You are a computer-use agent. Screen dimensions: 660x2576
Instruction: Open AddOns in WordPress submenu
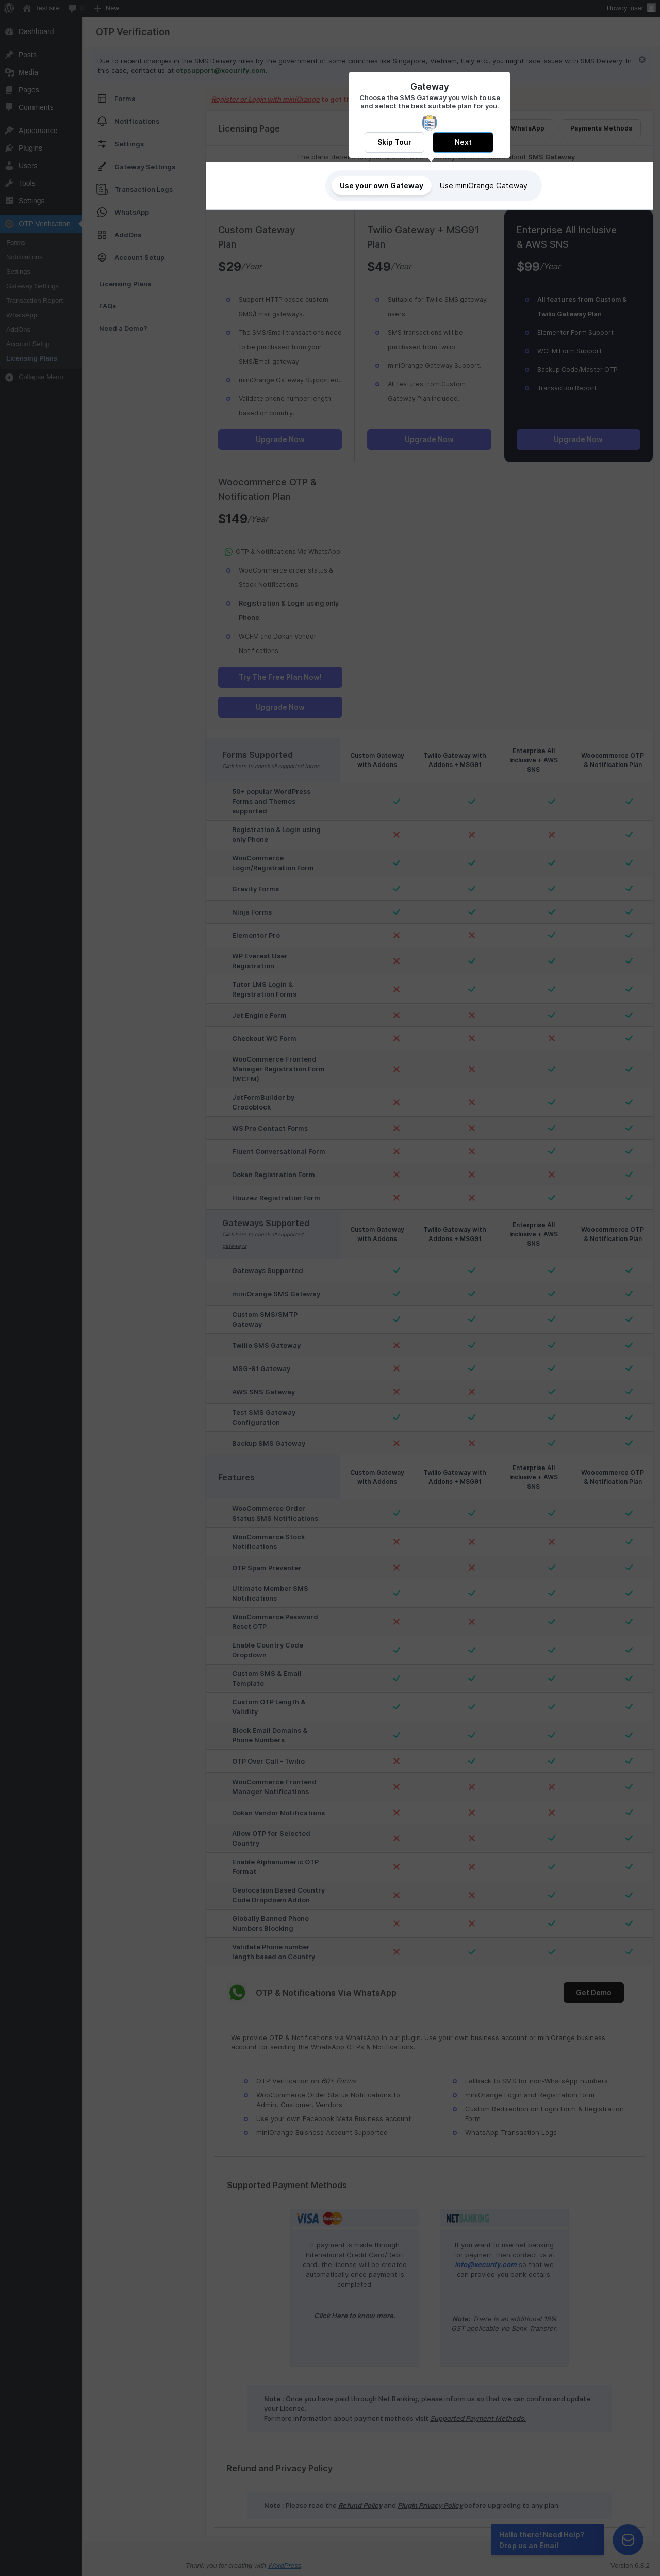pos(18,329)
